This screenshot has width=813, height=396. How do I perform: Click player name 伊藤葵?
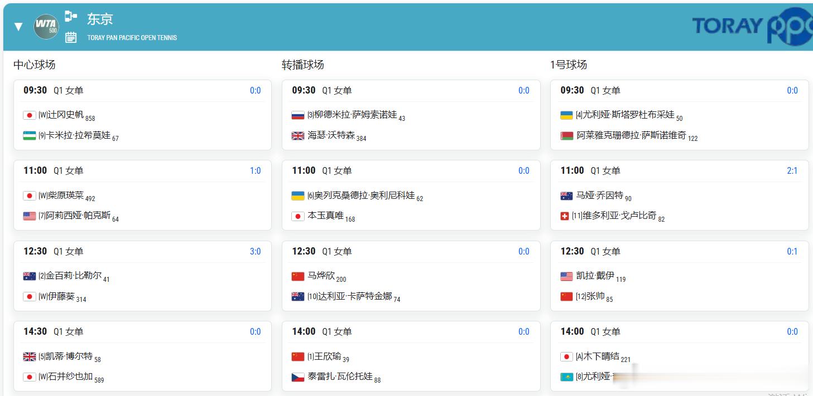click(x=61, y=296)
